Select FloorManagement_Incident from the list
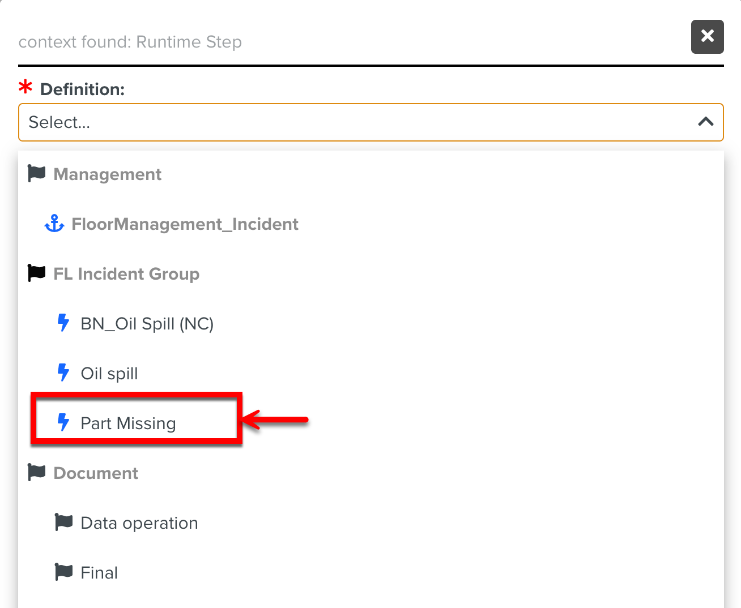 click(185, 224)
